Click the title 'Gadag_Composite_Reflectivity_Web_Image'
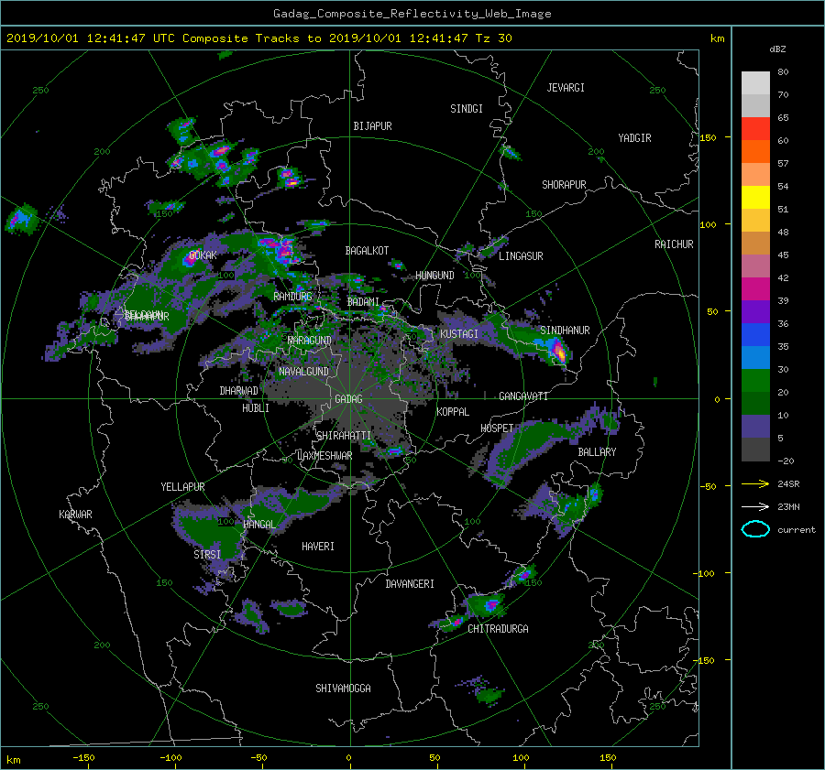The width and height of the screenshot is (825, 770). tap(412, 14)
